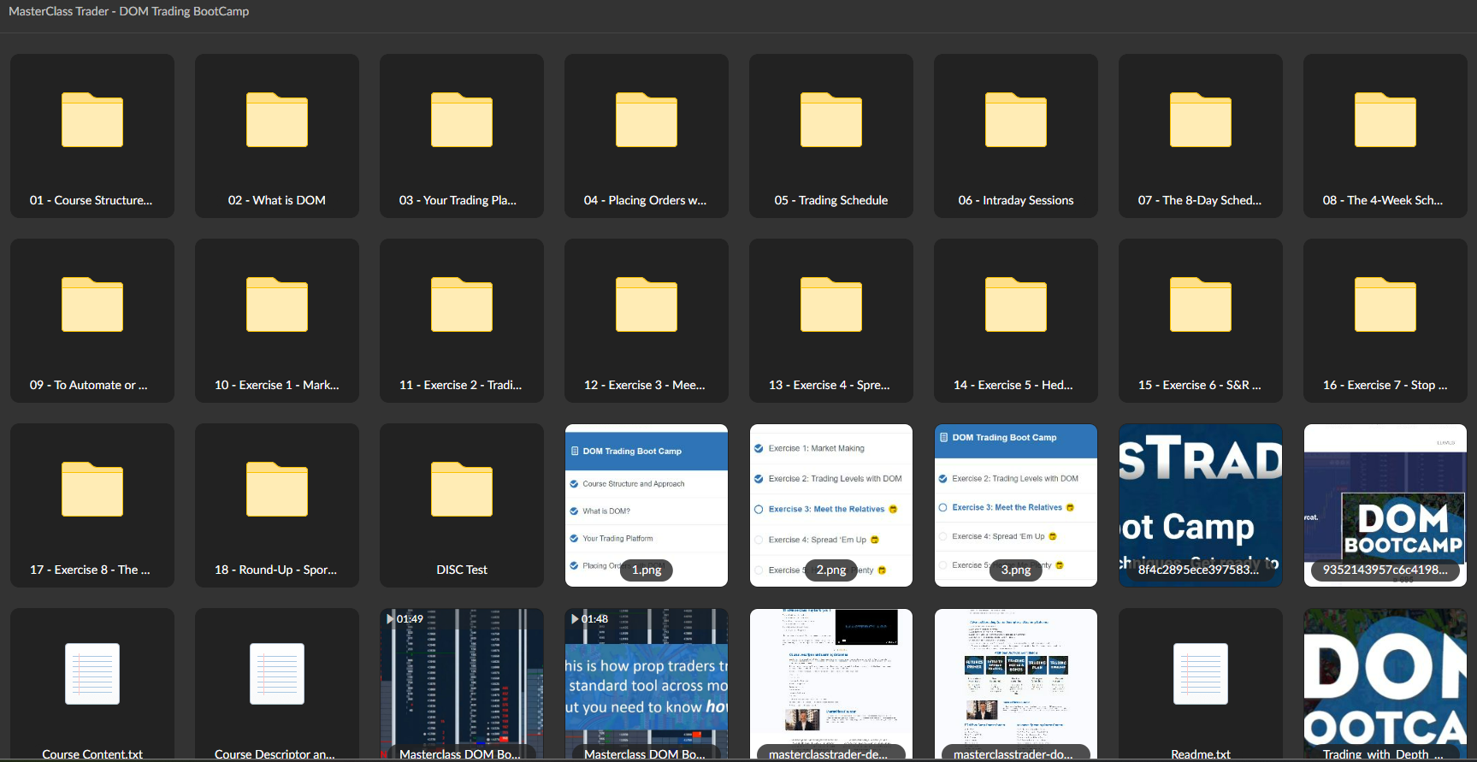The height and width of the screenshot is (762, 1477).
Task: Open the Trading with Depth image thumbnail
Action: click(1385, 684)
